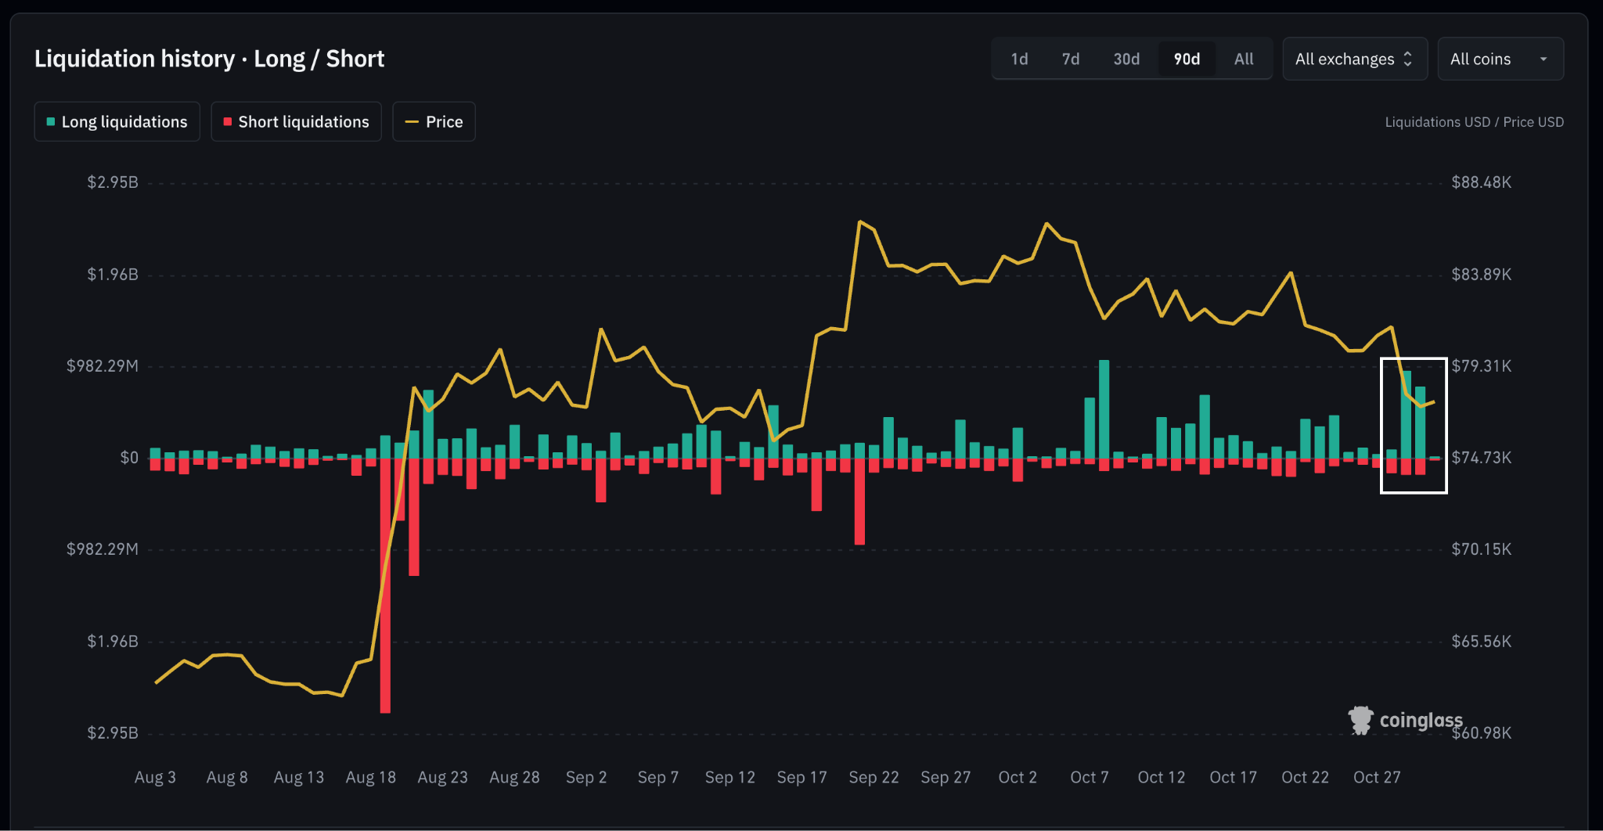The width and height of the screenshot is (1603, 831).
Task: Click the Oct 7 date label
Action: (1090, 777)
